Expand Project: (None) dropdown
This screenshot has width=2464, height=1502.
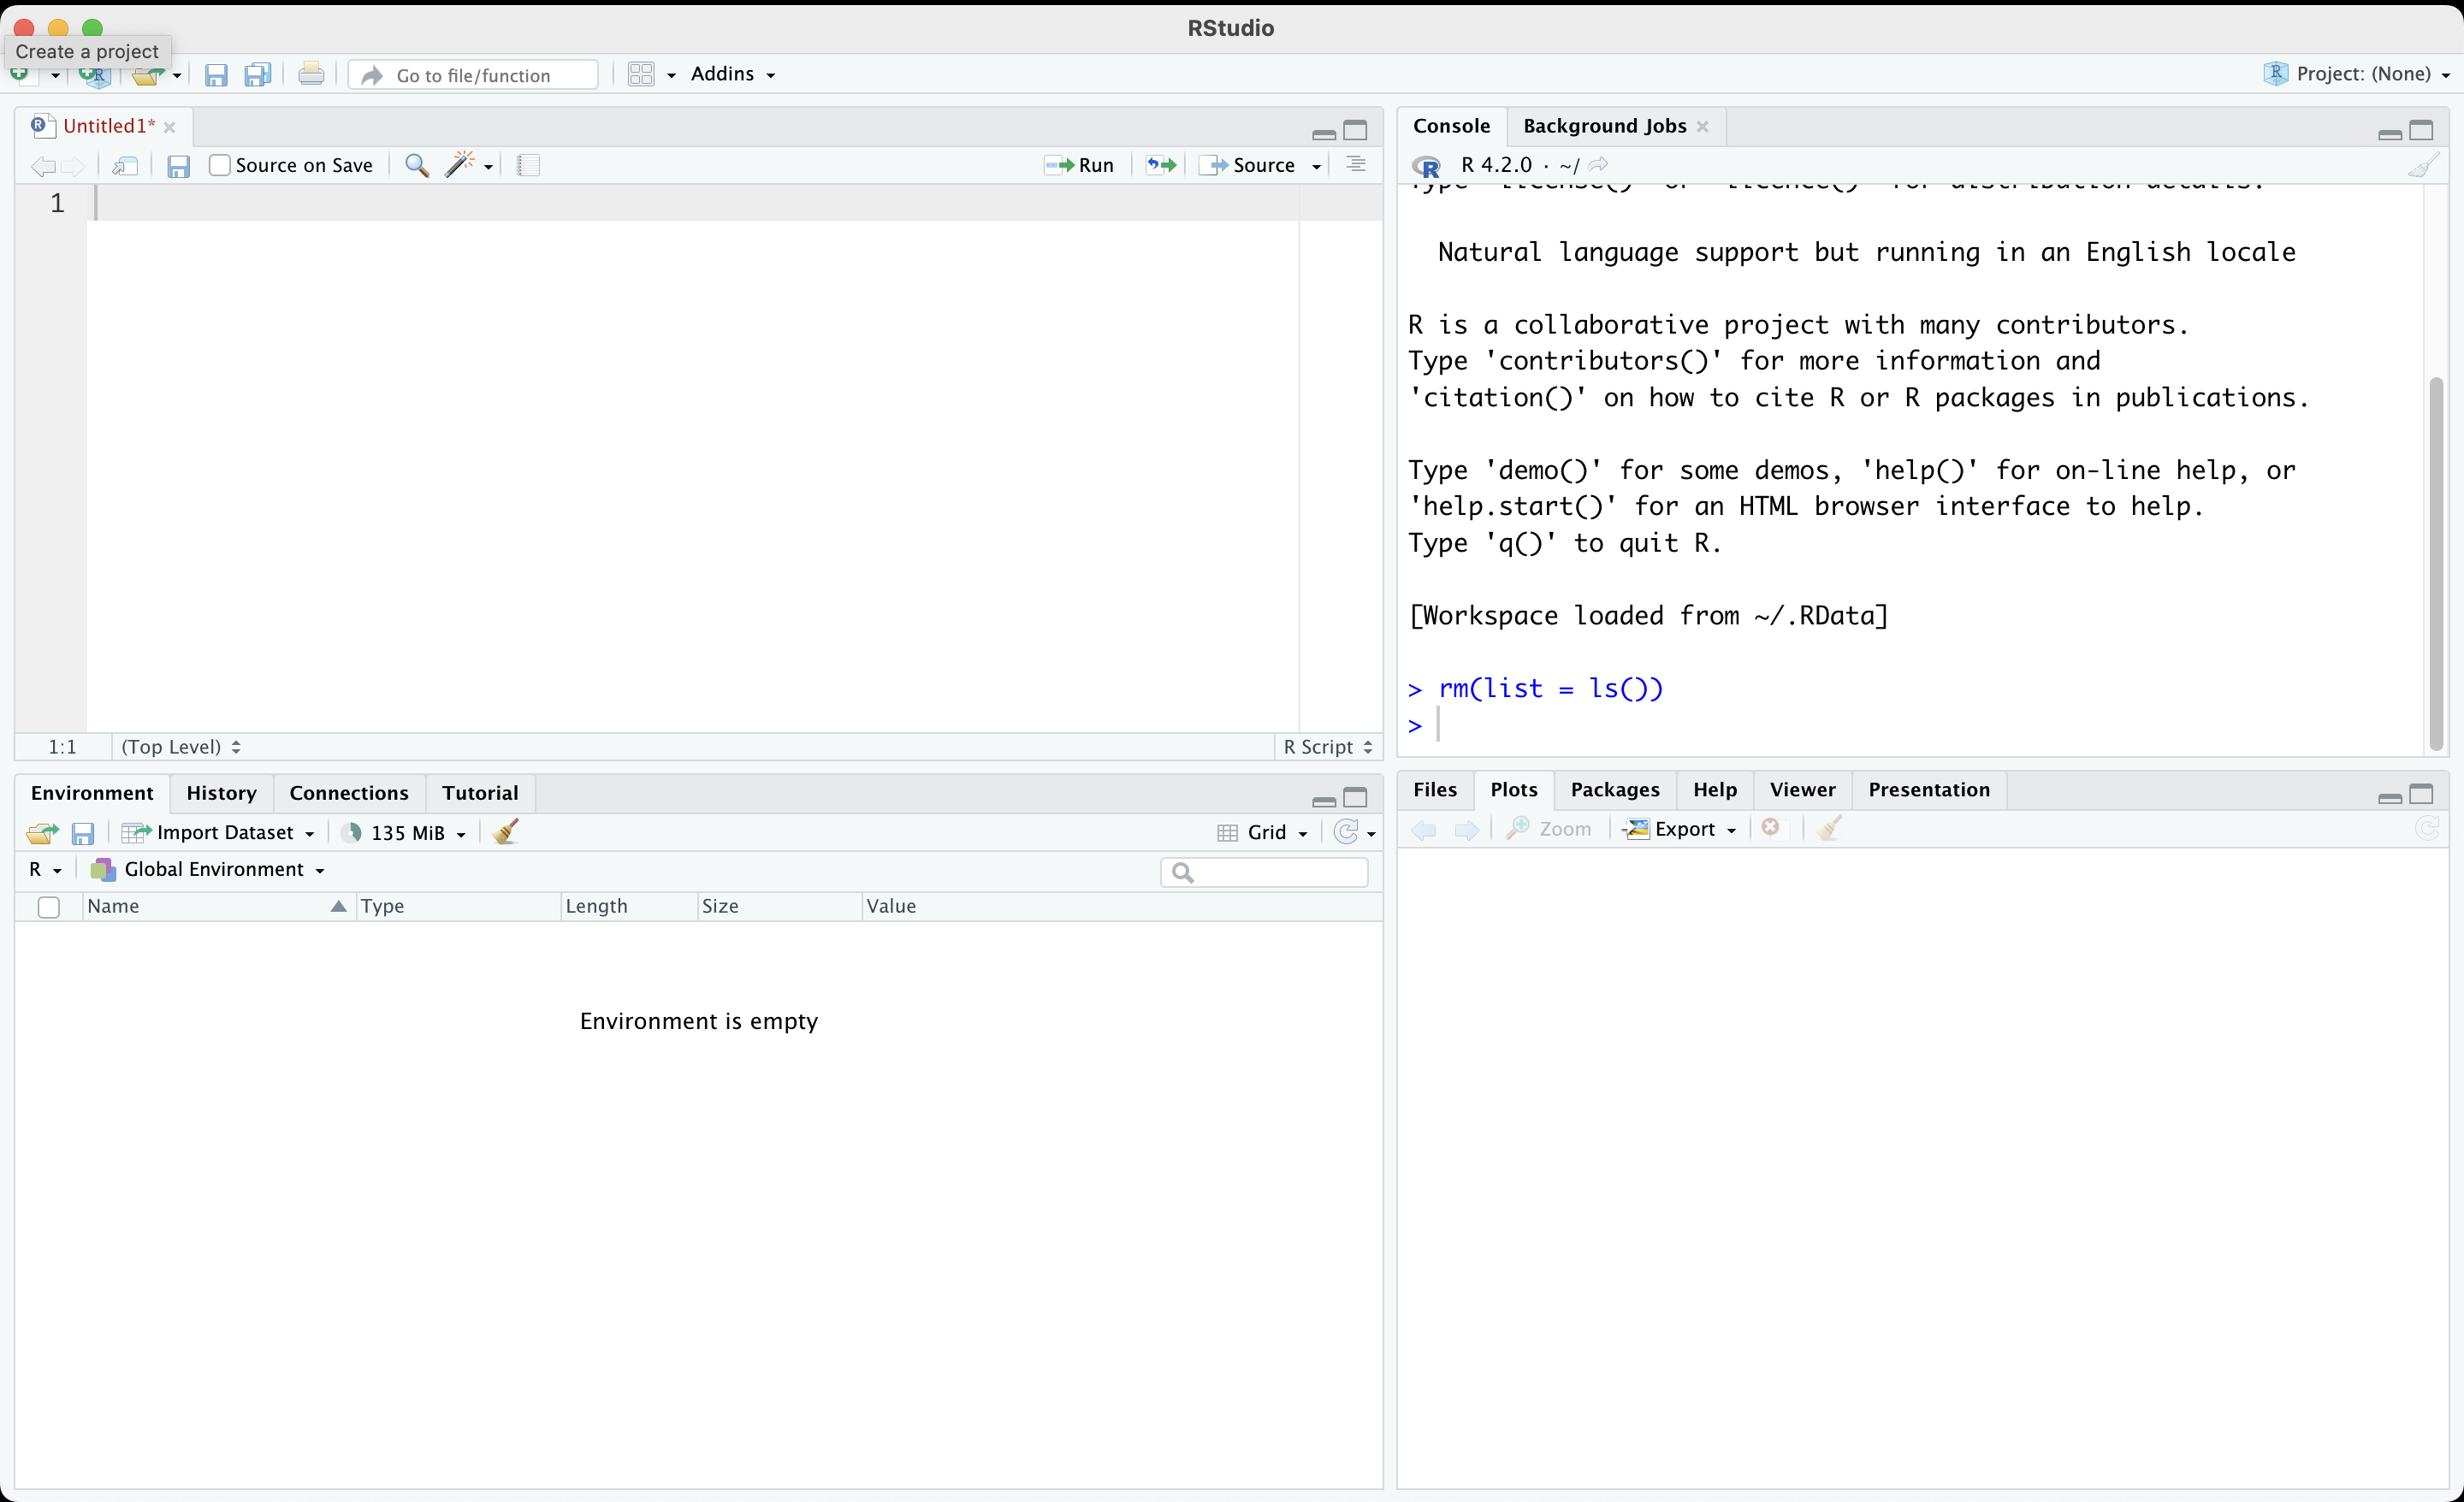pos(2357,74)
